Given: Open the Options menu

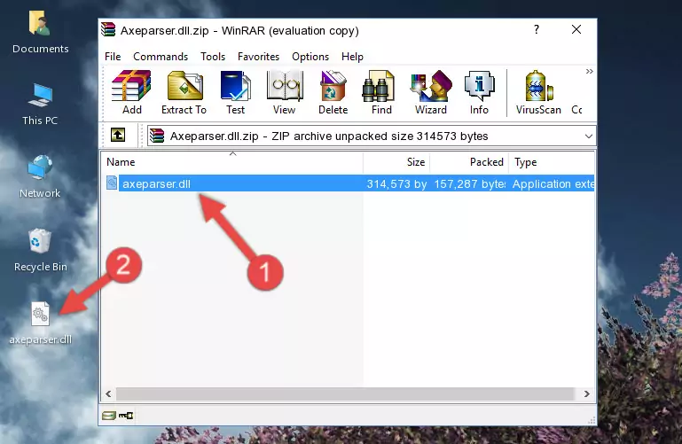Looking at the screenshot, I should (310, 57).
